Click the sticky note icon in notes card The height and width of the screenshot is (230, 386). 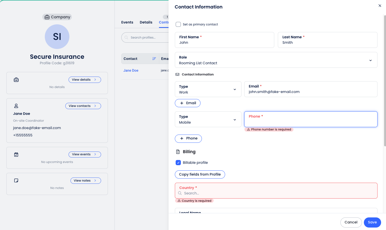coord(16,180)
